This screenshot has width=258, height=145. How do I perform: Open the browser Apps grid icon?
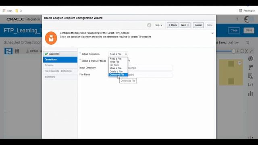(x=4, y=11)
